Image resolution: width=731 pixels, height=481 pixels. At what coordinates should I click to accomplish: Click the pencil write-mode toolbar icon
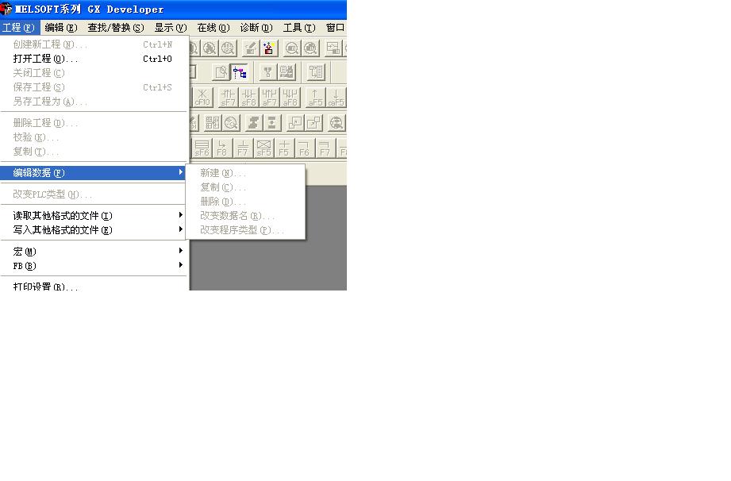250,48
